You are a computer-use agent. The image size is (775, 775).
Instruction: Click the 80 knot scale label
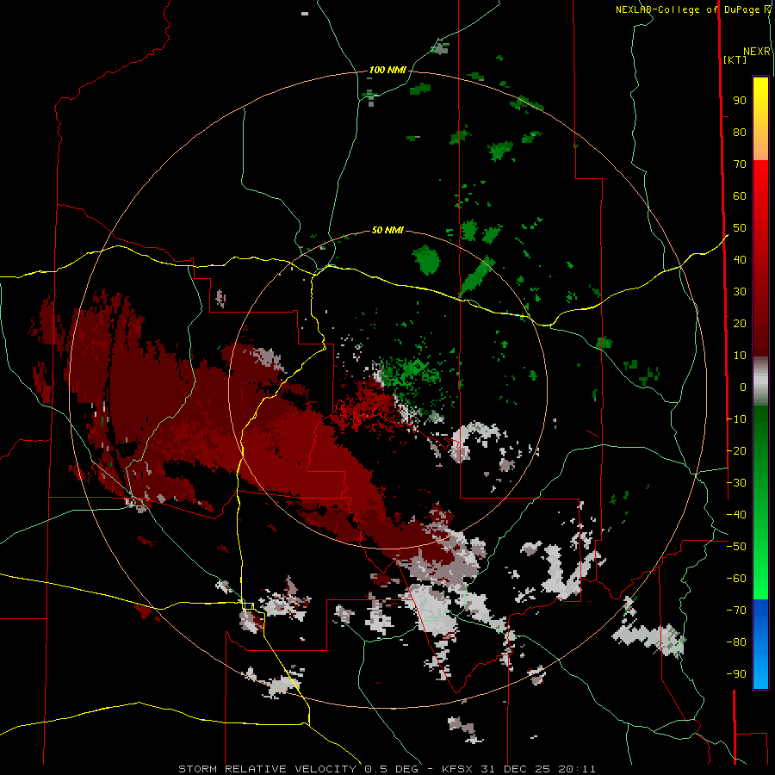tap(740, 132)
